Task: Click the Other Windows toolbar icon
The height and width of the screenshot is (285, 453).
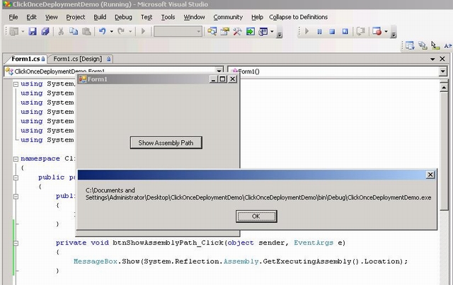Action: click(263, 31)
